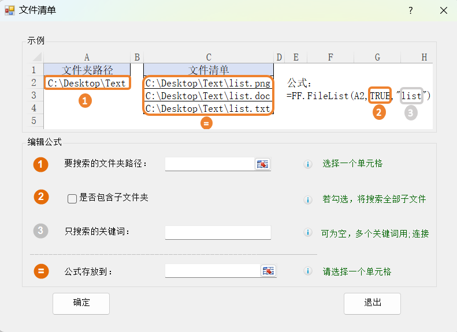The image size is (457, 332).
Task: Click orange number 1 badge beside 要搜索的文件夹路径
Action: pyautogui.click(x=41, y=164)
